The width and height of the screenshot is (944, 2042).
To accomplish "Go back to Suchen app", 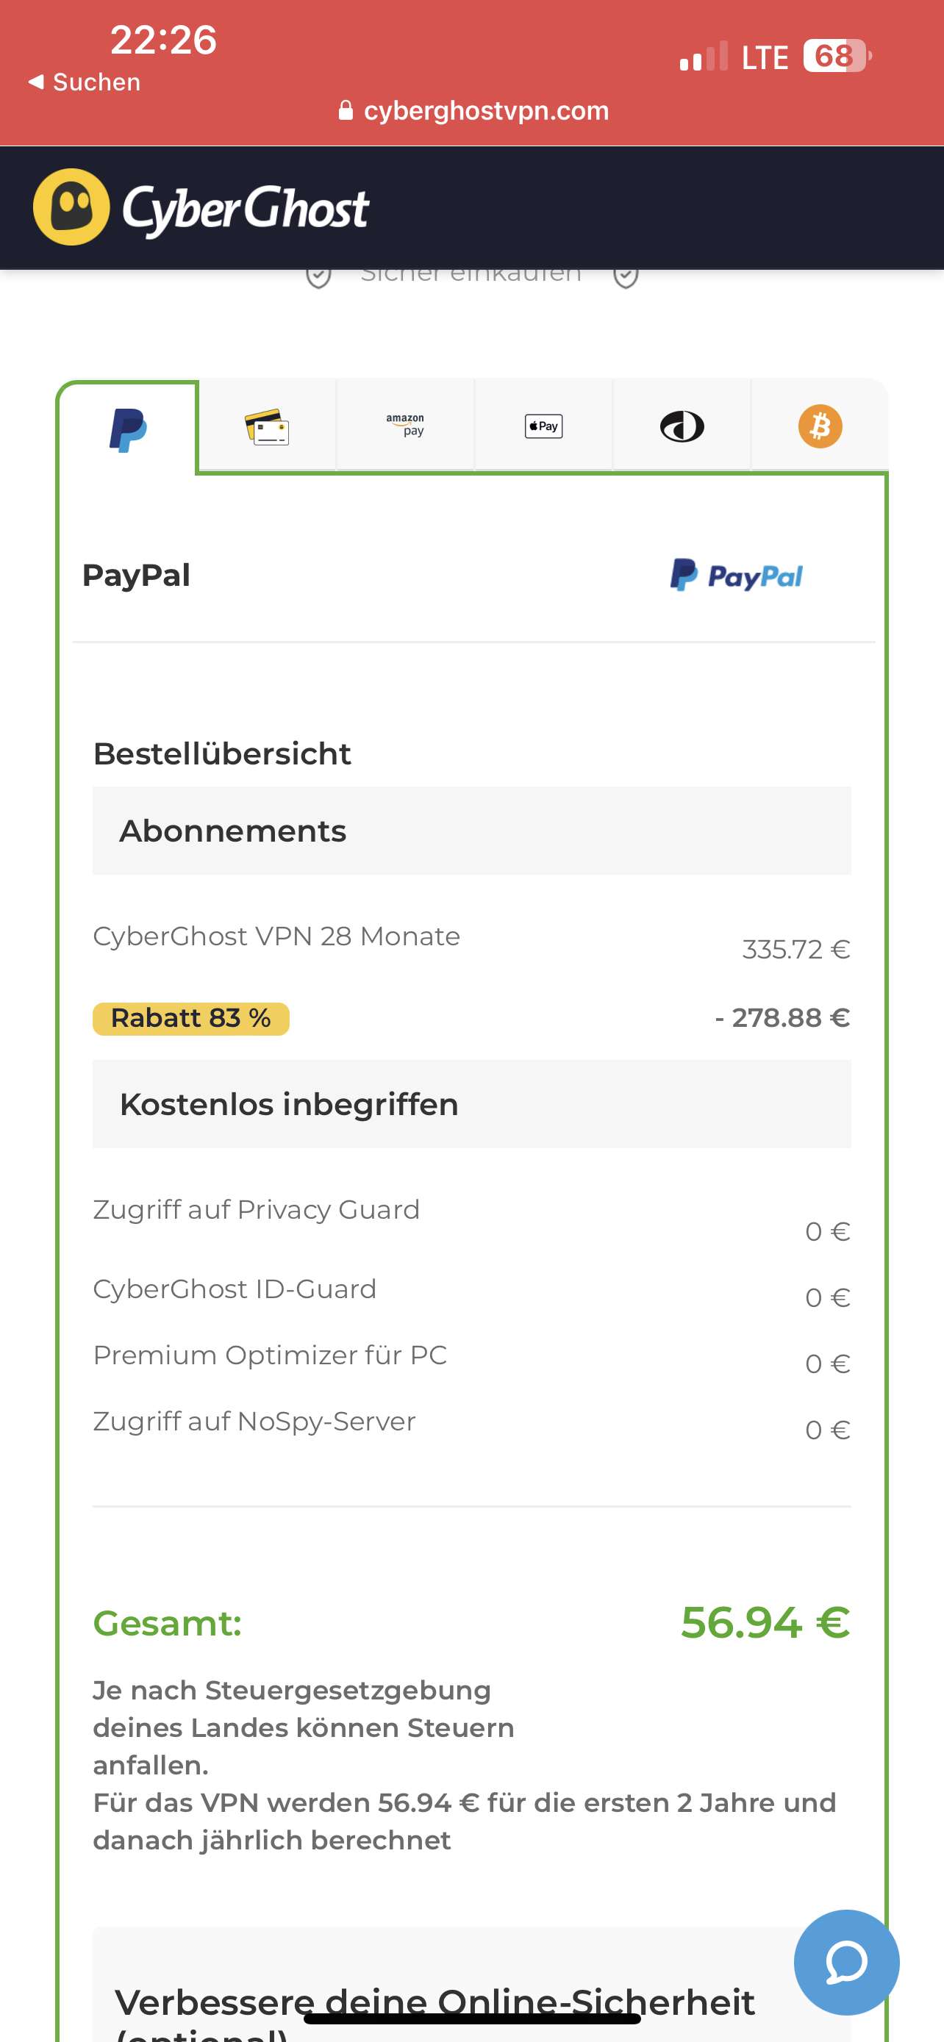I will point(84,82).
